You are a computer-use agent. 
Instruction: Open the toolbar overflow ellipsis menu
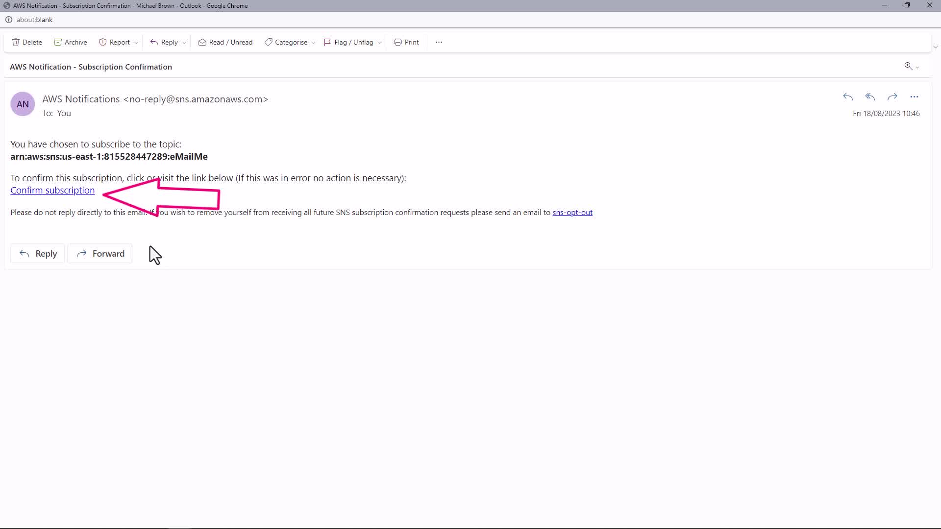point(439,42)
